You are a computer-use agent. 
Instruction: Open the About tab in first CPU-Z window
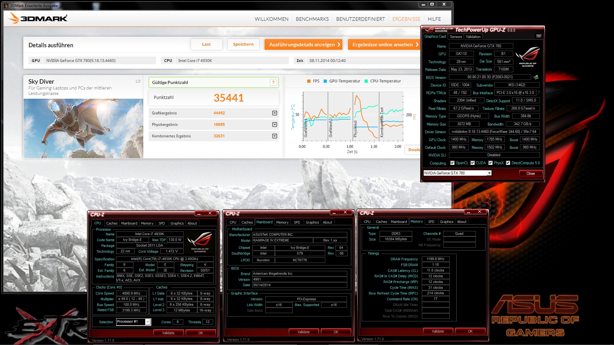click(x=192, y=223)
